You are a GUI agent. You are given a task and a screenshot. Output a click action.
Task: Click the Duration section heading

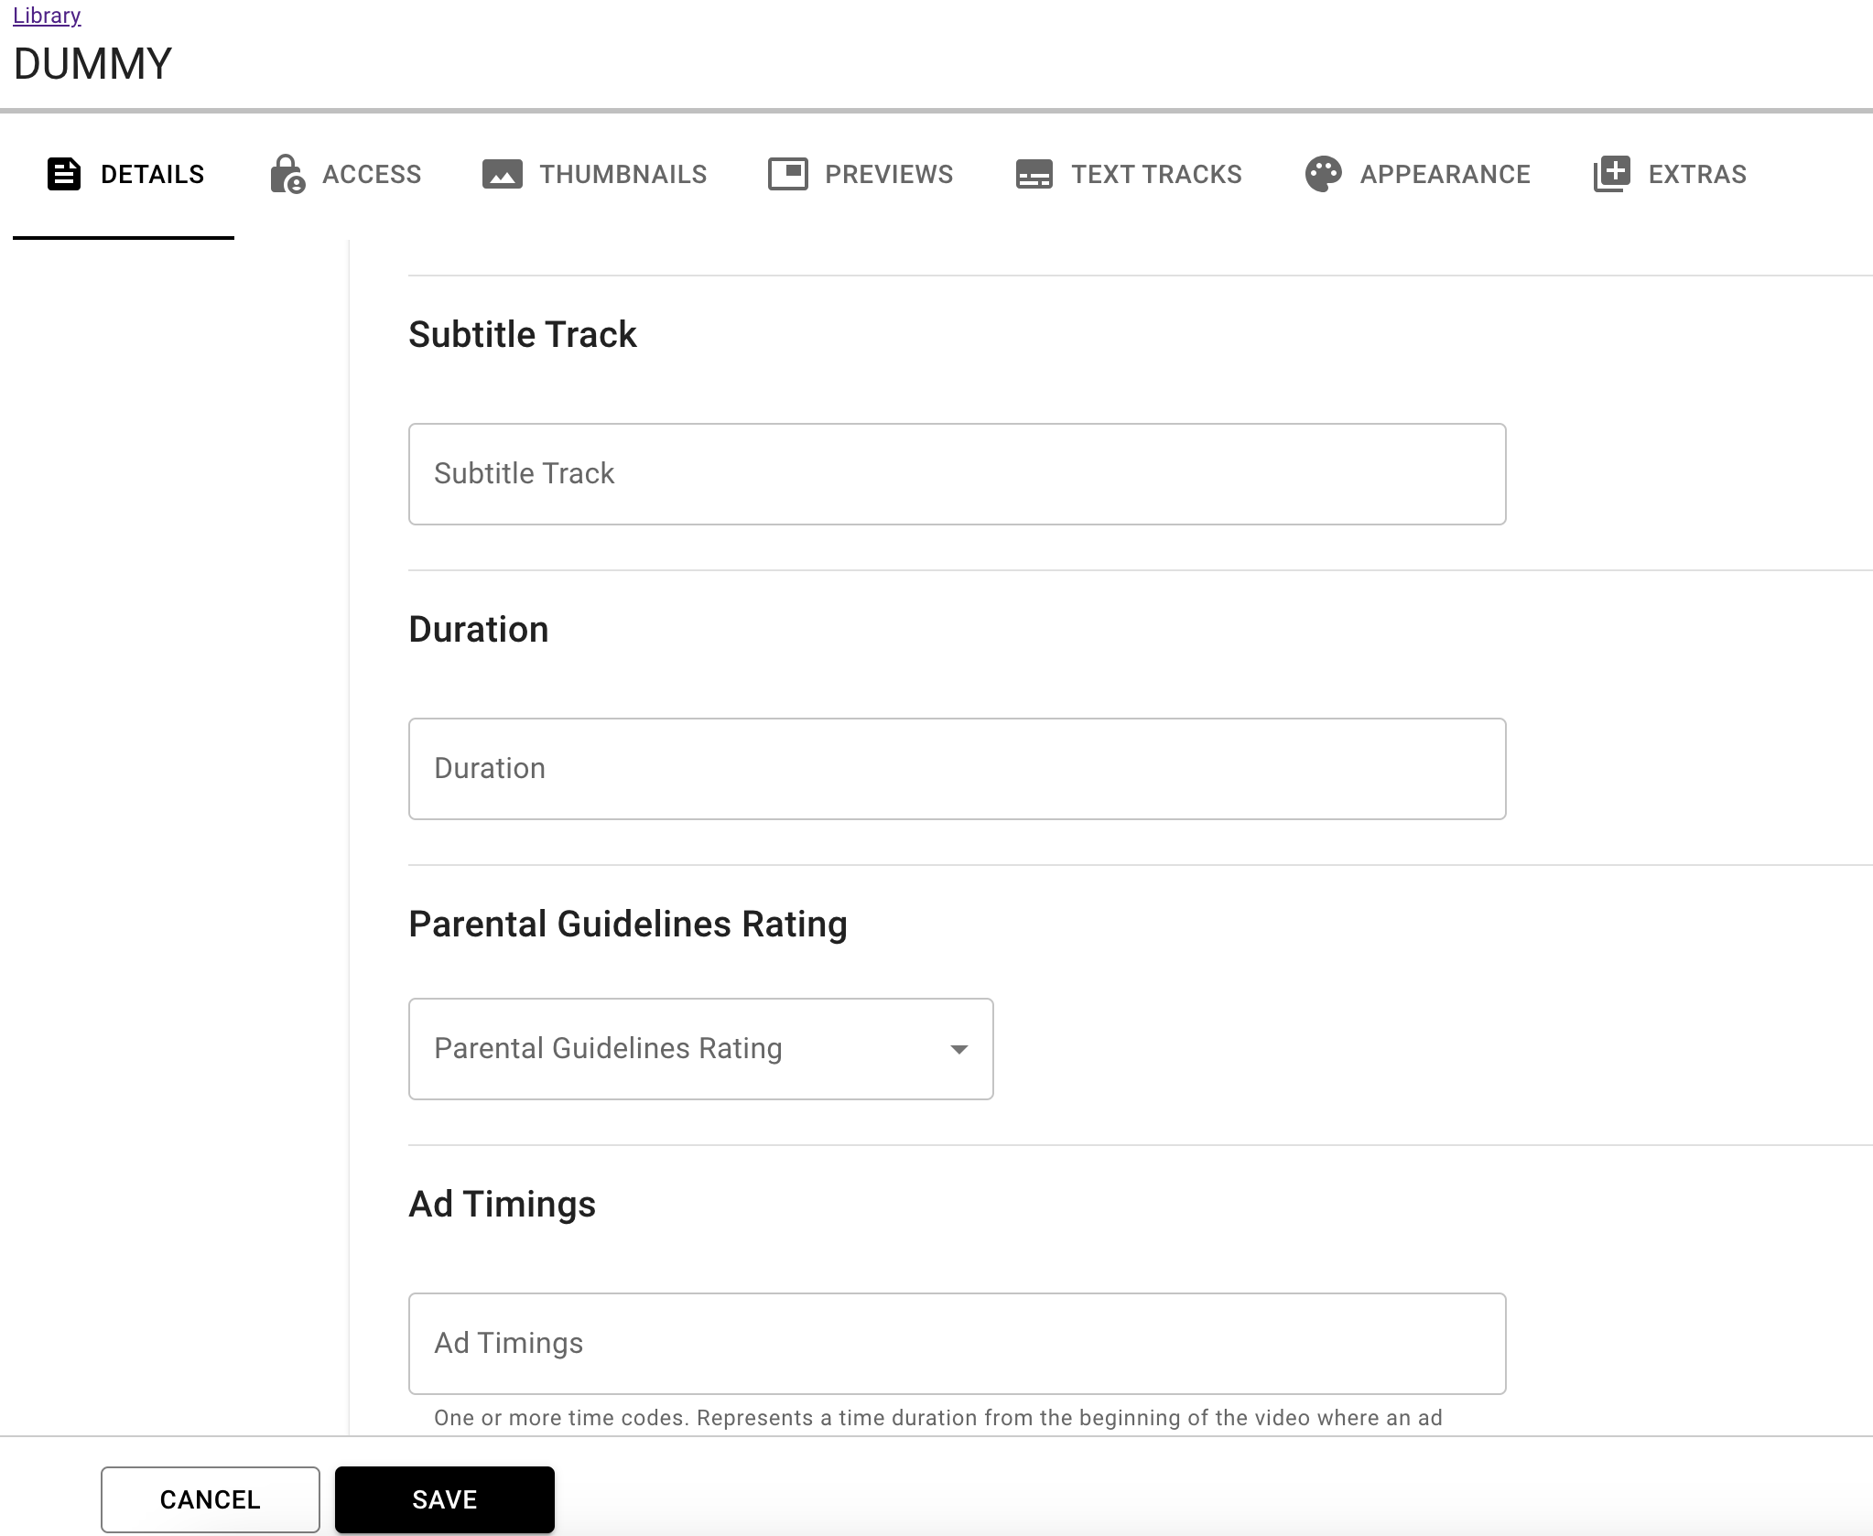479,629
